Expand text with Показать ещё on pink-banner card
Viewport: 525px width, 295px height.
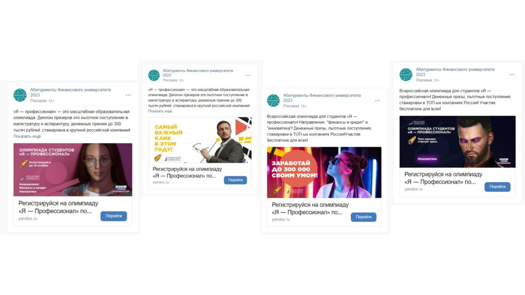tap(27, 136)
